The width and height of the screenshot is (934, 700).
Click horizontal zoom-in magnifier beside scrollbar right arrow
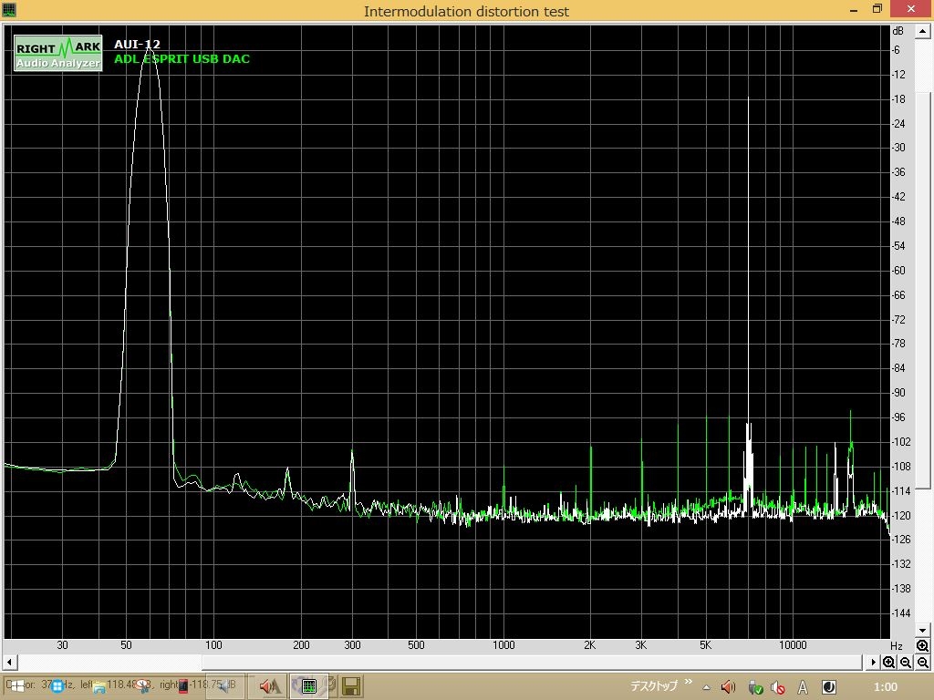(x=888, y=663)
